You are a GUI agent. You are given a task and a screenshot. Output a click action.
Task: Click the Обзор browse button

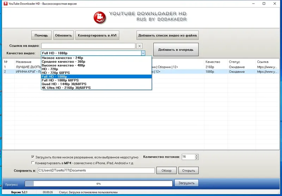(166, 171)
